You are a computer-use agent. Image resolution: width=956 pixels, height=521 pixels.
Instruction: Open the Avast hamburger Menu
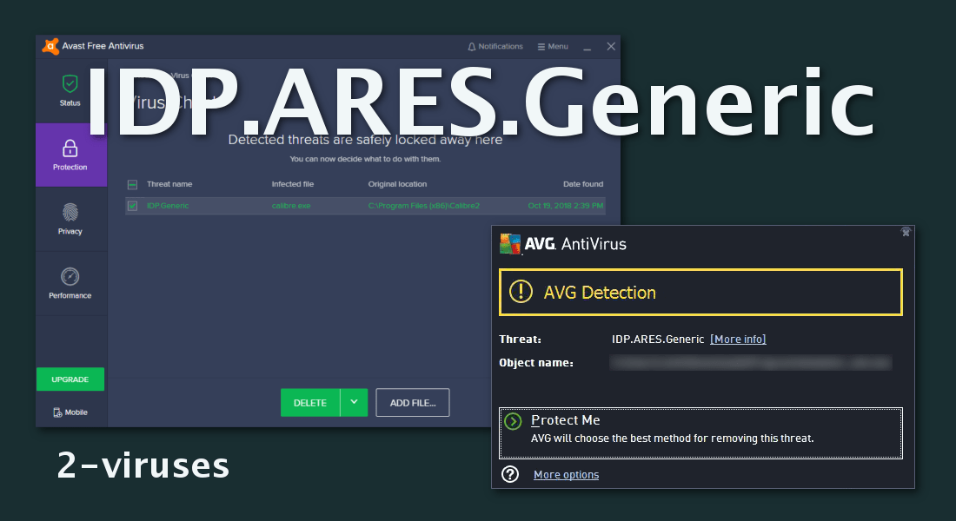(x=553, y=46)
